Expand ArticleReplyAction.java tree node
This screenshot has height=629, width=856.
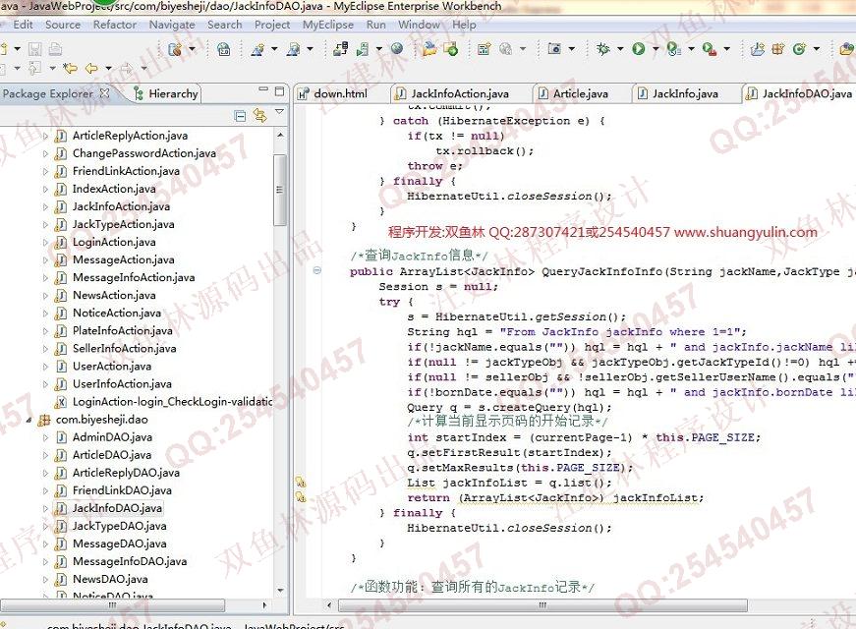coord(46,136)
